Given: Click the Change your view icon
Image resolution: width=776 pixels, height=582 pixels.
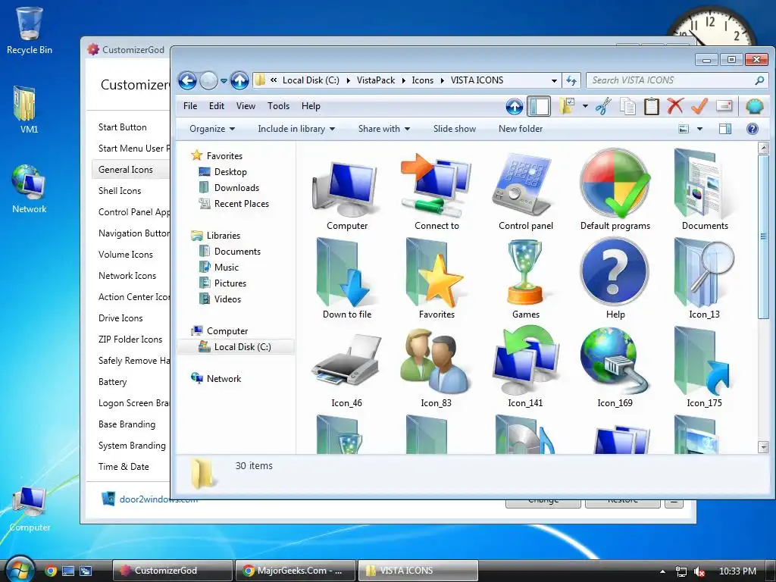Looking at the screenshot, I should click(x=684, y=129).
